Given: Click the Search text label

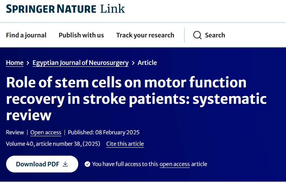Looking at the screenshot, I should (x=215, y=35).
